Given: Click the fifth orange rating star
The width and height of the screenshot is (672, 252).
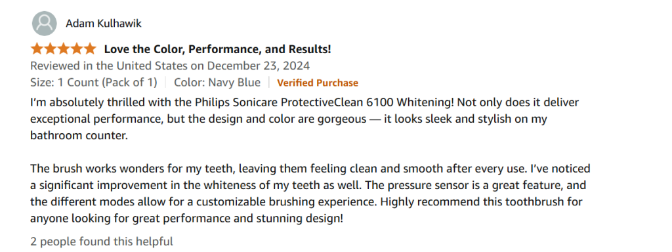Looking at the screenshot, I should pyautogui.click(x=89, y=49).
